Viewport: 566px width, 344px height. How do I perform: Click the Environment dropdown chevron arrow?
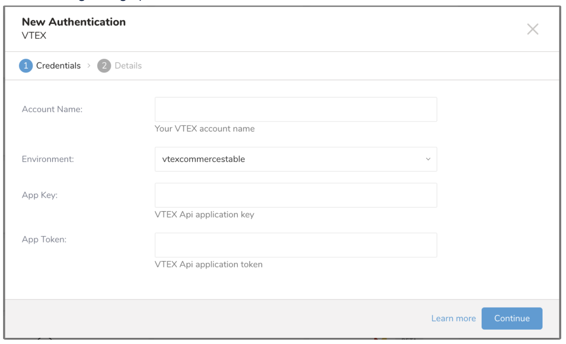click(x=428, y=159)
